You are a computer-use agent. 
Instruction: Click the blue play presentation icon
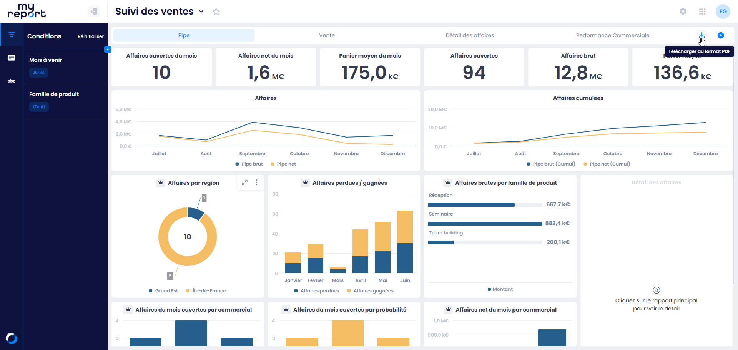point(721,35)
